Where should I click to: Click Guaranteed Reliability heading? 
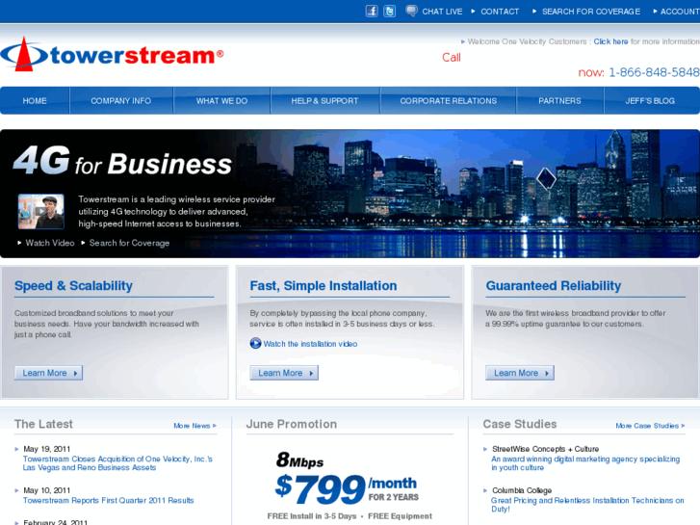(x=553, y=285)
